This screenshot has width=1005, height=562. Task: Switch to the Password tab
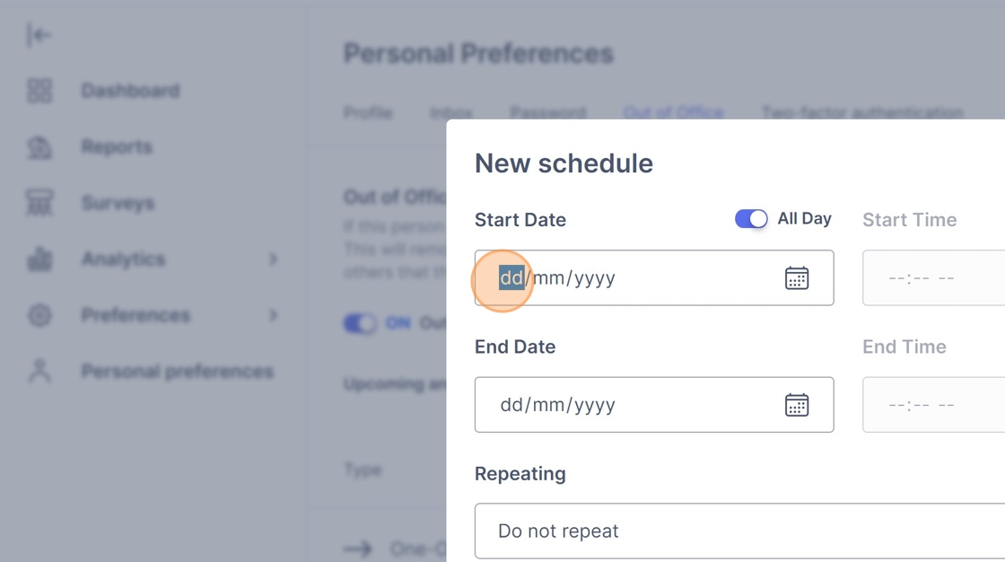(548, 113)
